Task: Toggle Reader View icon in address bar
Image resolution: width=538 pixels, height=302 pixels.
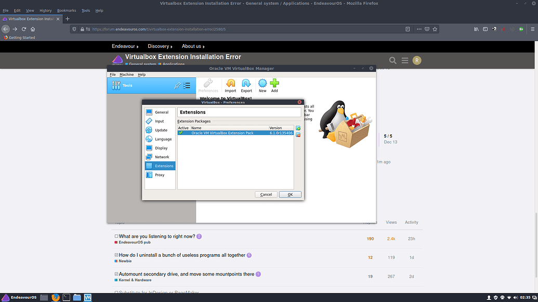Action: (408, 29)
